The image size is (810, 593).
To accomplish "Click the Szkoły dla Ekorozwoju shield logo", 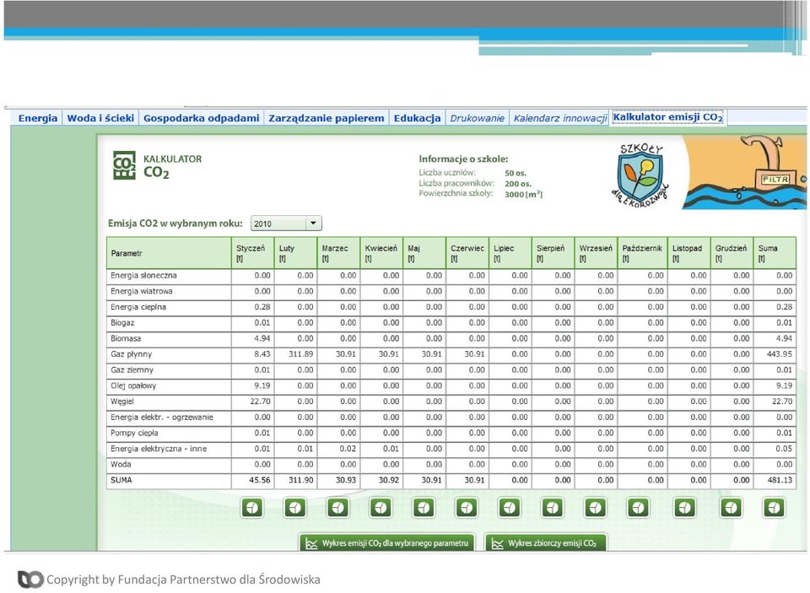I will pos(640,175).
